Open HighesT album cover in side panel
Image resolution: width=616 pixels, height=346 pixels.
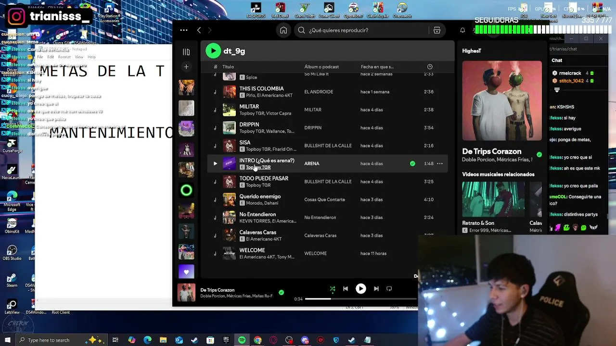[x=502, y=100]
